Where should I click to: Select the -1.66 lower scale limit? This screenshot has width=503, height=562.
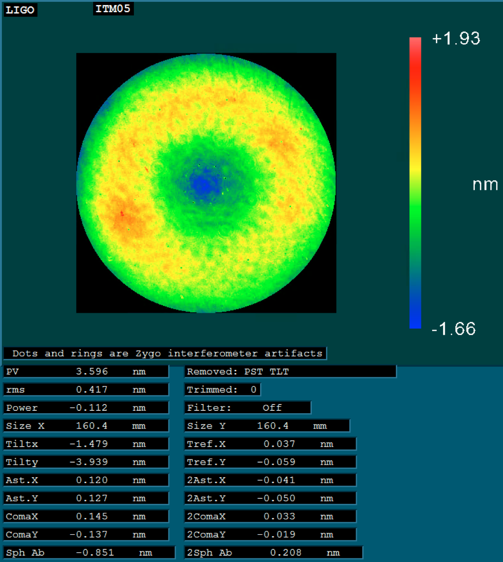pos(454,329)
